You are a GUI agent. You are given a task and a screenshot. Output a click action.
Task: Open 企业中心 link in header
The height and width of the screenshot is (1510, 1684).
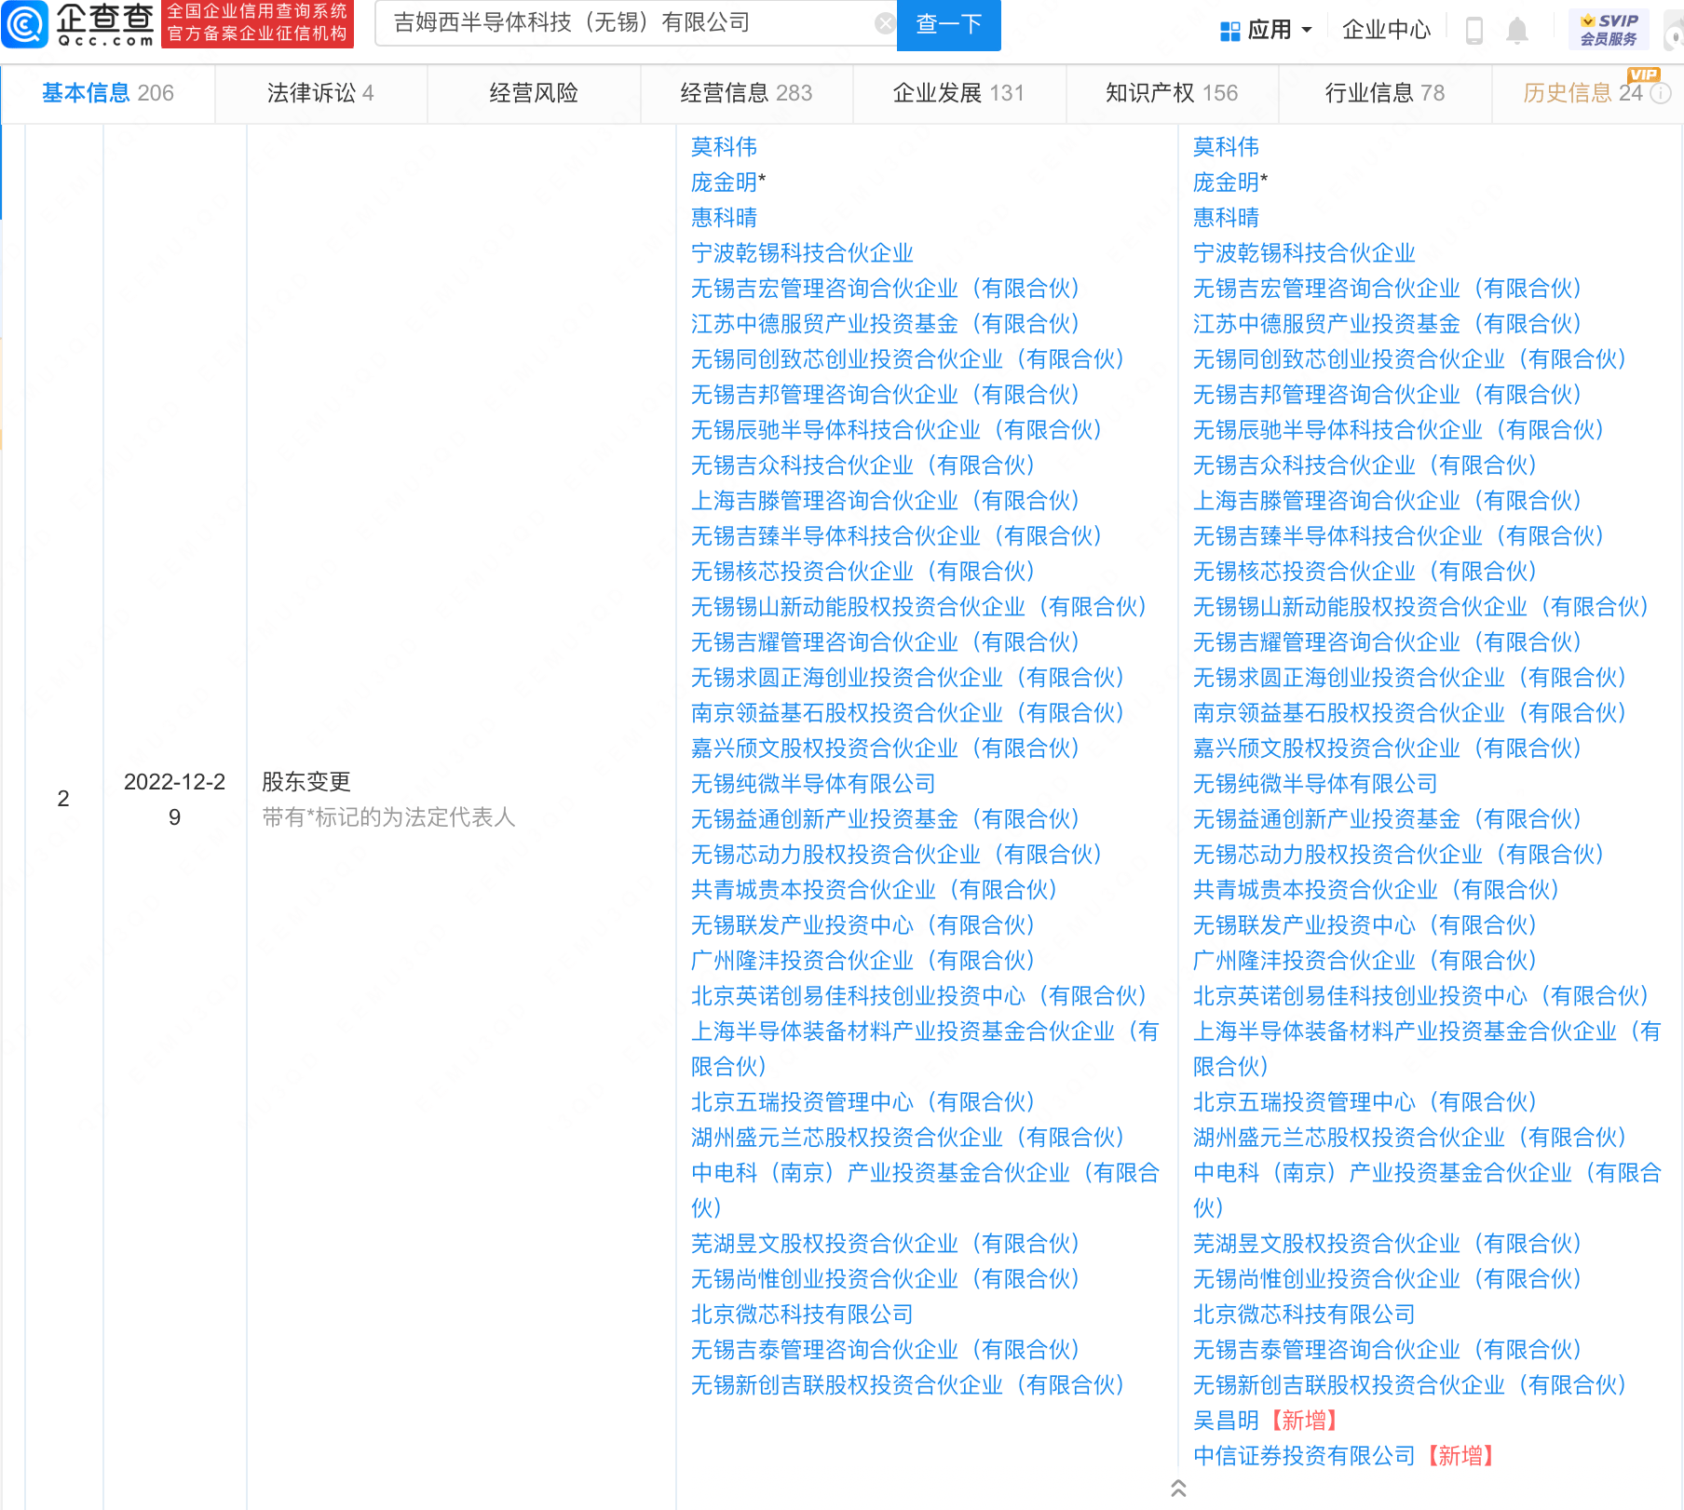tap(1386, 31)
